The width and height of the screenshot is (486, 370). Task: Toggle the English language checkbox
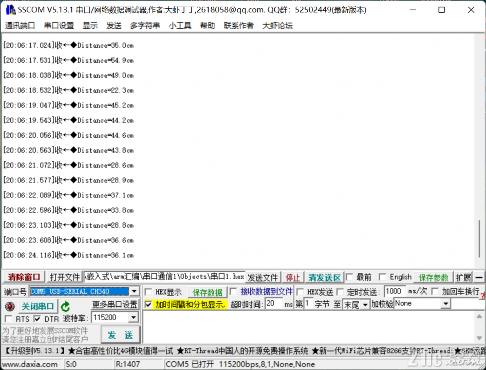coord(382,277)
